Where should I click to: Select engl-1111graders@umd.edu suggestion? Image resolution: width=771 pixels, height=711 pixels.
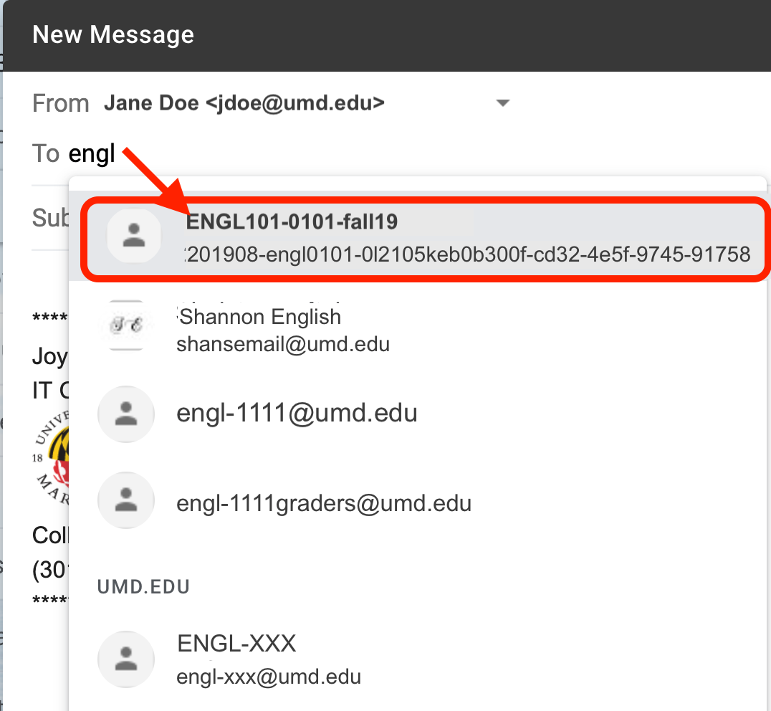coord(418,502)
